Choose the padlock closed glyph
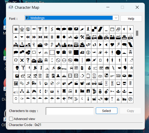The image size is (149, 133). coord(100,91)
